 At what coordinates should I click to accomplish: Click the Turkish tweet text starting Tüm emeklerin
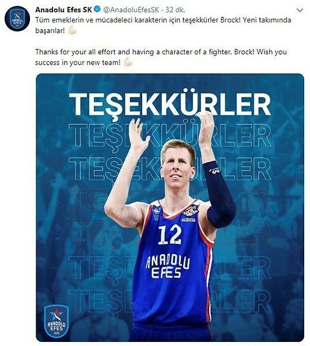(x=163, y=25)
